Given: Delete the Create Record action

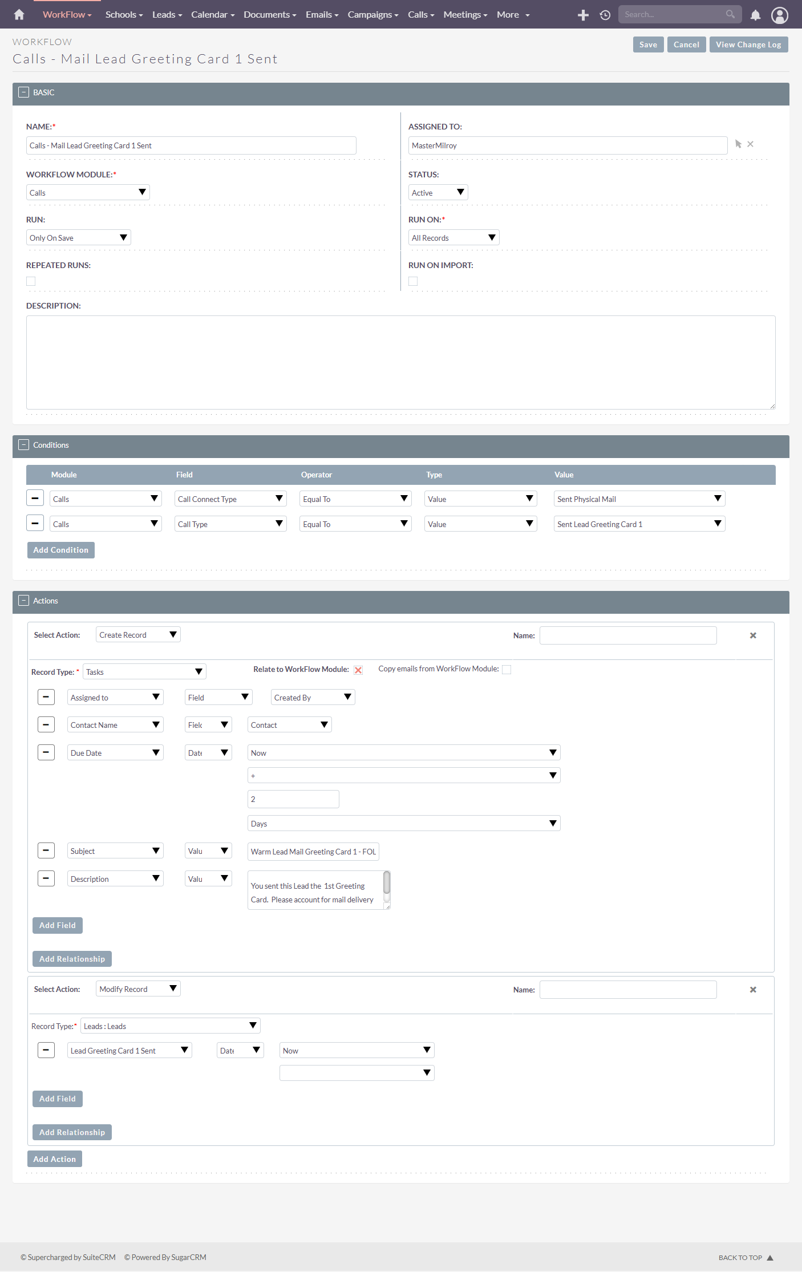Looking at the screenshot, I should [753, 635].
